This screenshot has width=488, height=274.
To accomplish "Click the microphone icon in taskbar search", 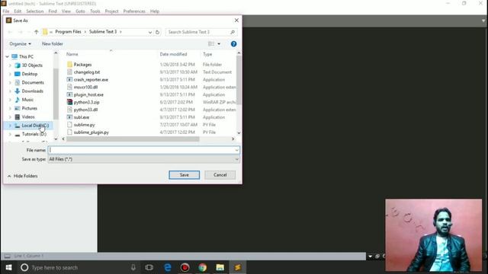I will click(133, 267).
